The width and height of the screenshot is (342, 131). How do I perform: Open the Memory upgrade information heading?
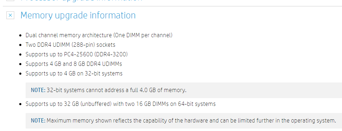(x=78, y=15)
